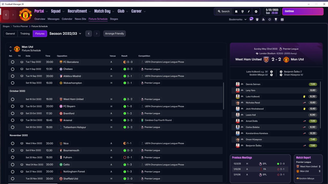Image resolution: width=328 pixels, height=184 pixels.
Task: Click the fixture list vertical scrollbar
Action: click(x=224, y=96)
